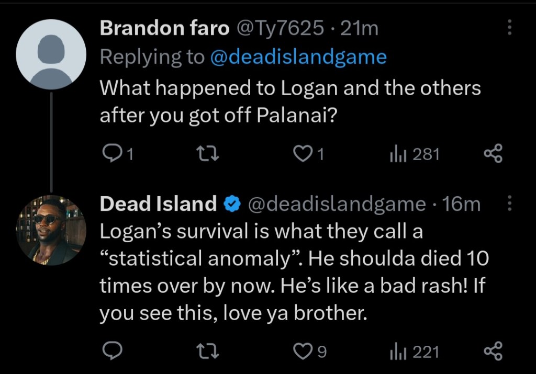Like Brandon faro's tweet
536x374 pixels.
[303, 154]
